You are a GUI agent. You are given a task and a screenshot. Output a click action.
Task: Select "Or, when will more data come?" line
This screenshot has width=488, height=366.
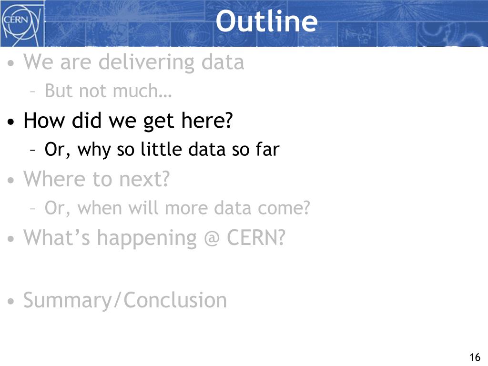click(x=177, y=208)
